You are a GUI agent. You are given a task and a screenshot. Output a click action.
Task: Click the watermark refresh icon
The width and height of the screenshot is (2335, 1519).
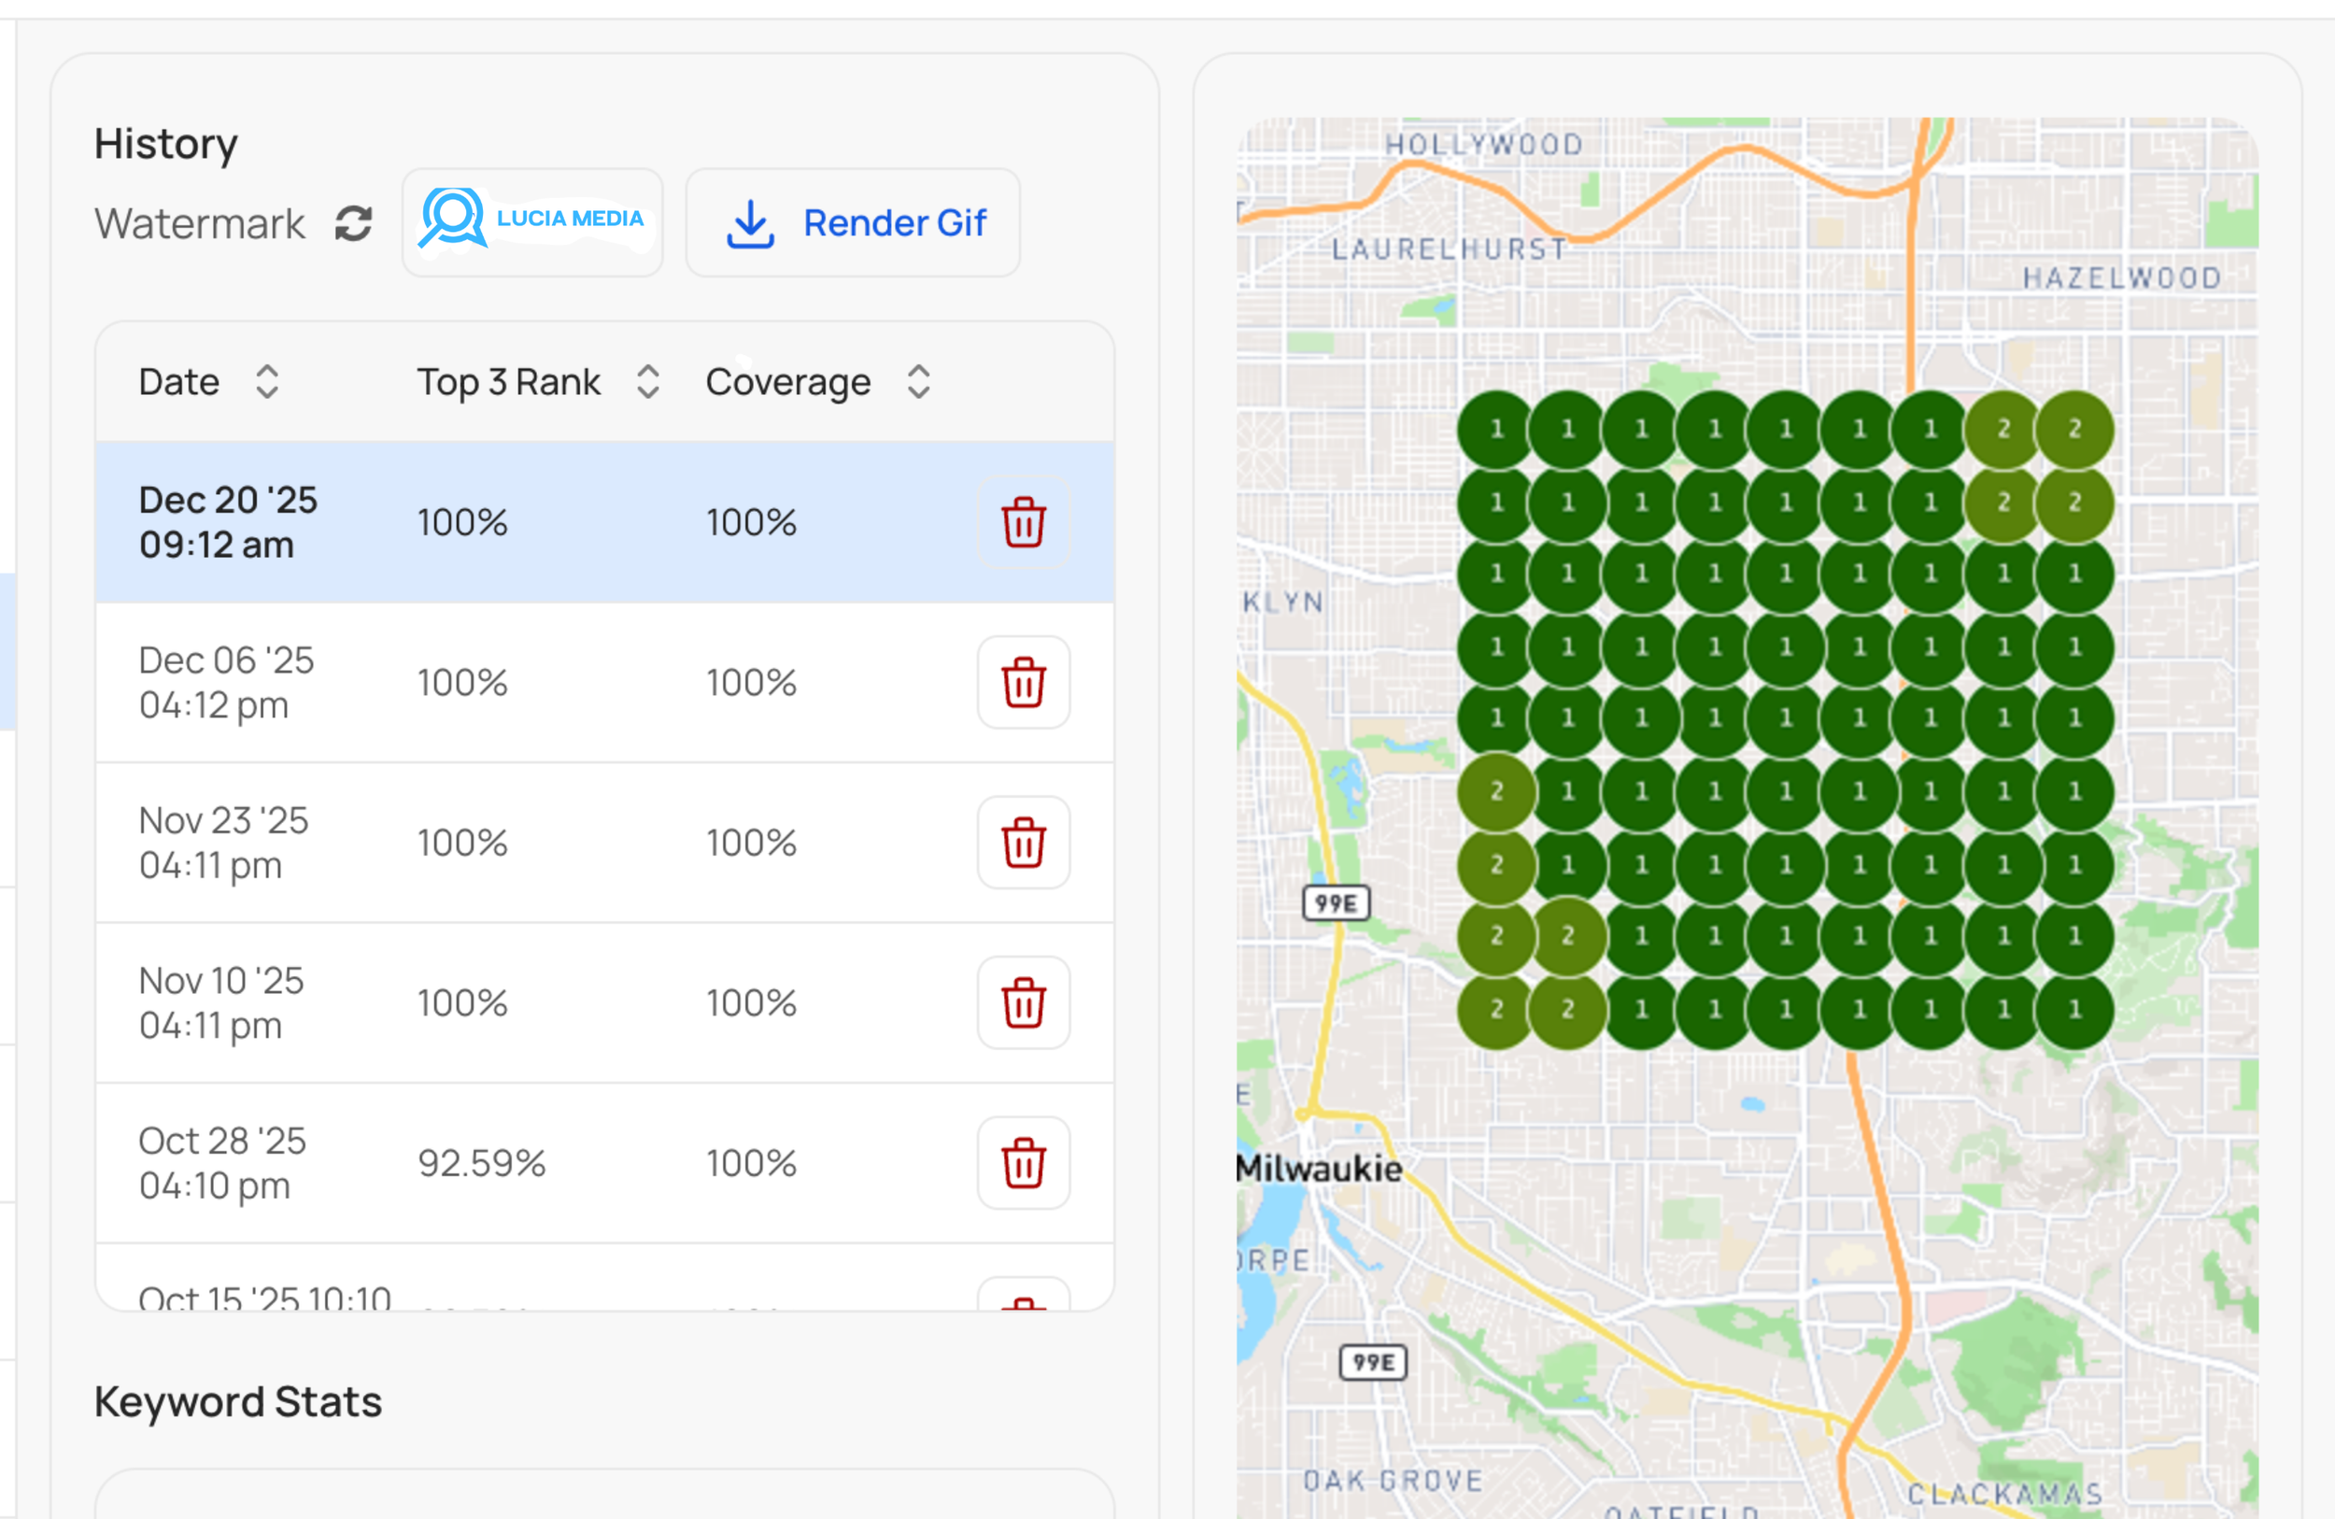pos(353,223)
